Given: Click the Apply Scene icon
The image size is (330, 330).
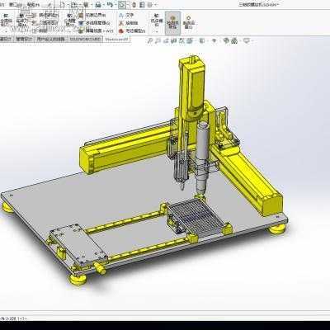Looking at the screenshot, I should 234,41.
